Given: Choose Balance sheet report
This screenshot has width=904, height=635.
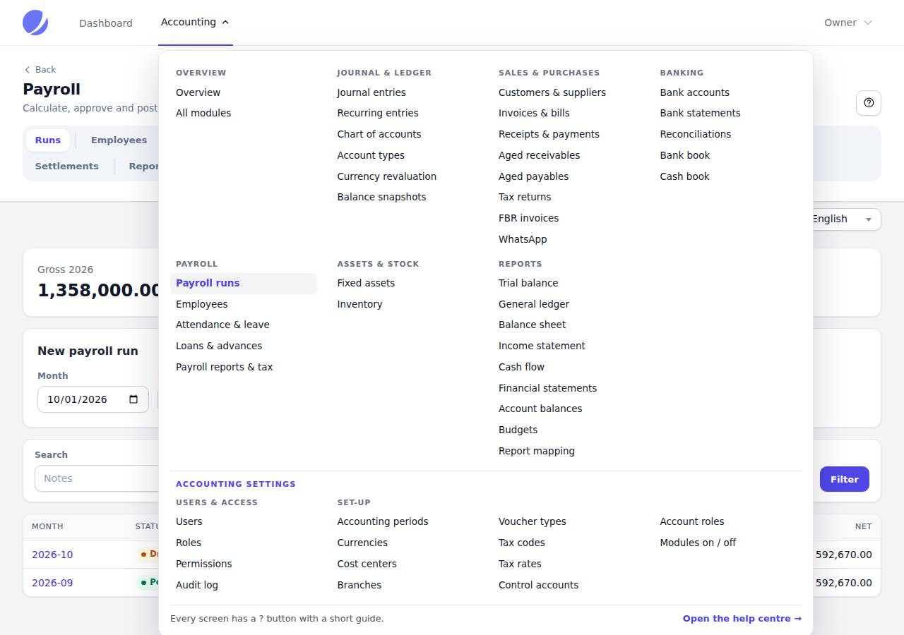Looking at the screenshot, I should [x=533, y=325].
